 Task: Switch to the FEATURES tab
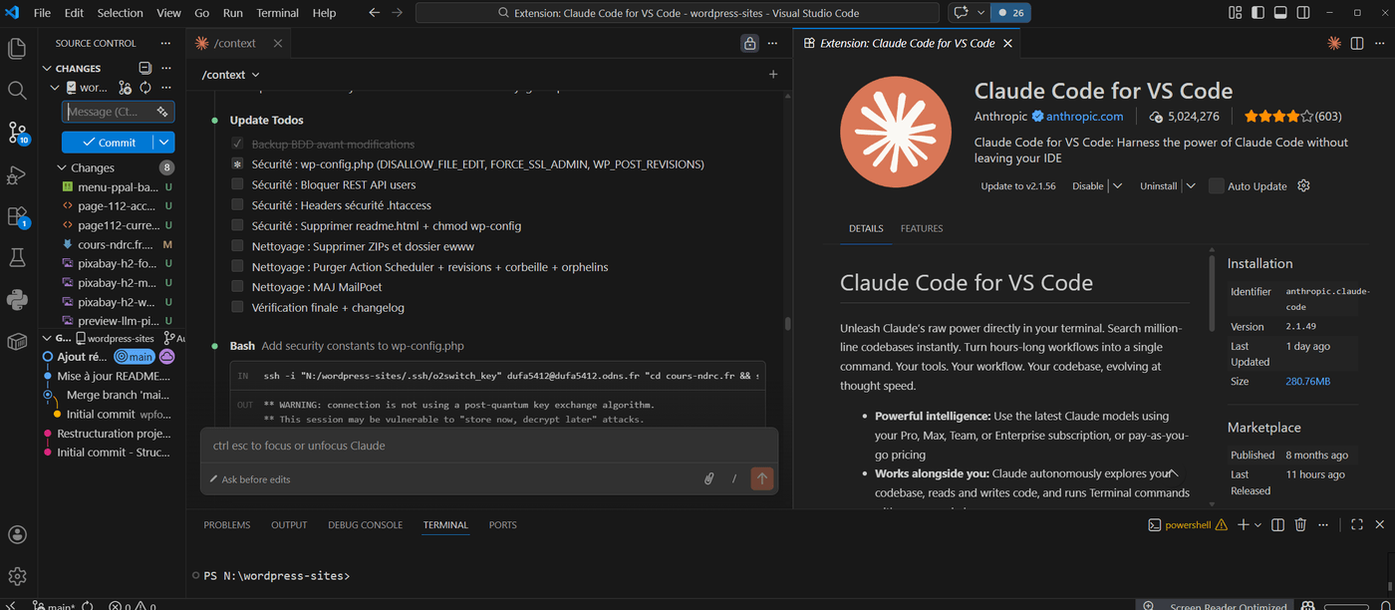(x=921, y=228)
